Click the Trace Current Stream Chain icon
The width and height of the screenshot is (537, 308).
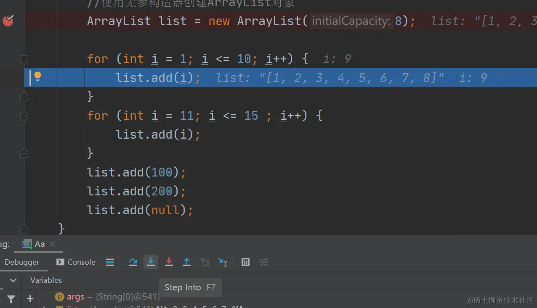click(x=263, y=262)
